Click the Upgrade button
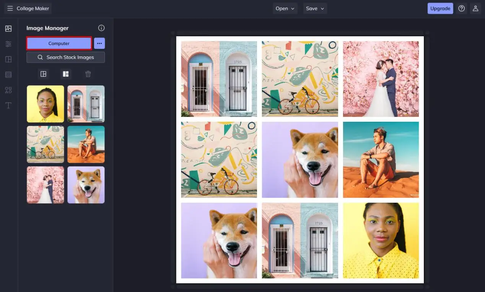The image size is (485, 292). tap(440, 8)
